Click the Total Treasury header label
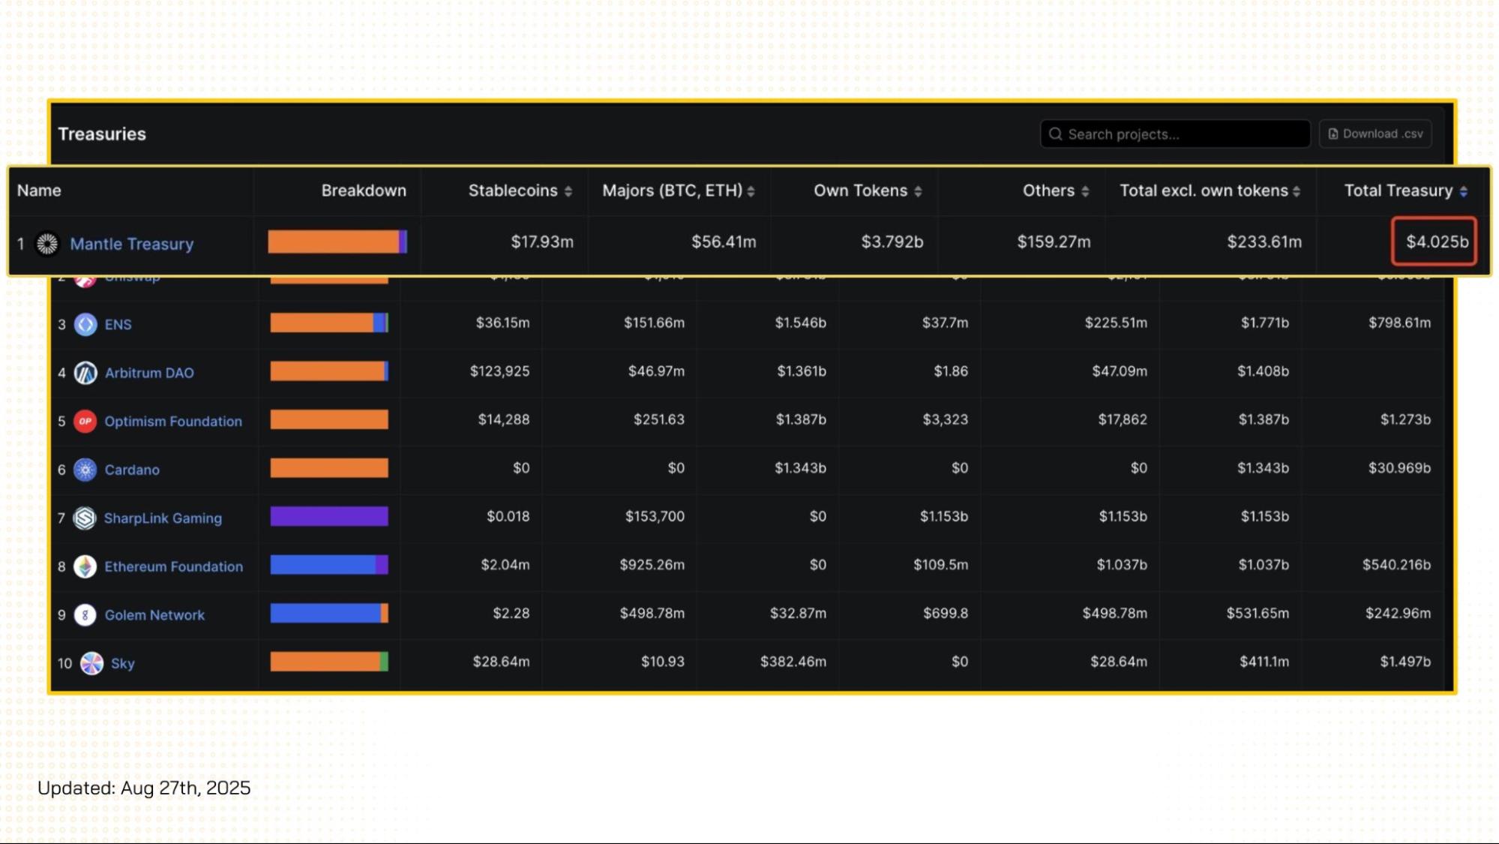1499x844 pixels. [x=1399, y=191]
